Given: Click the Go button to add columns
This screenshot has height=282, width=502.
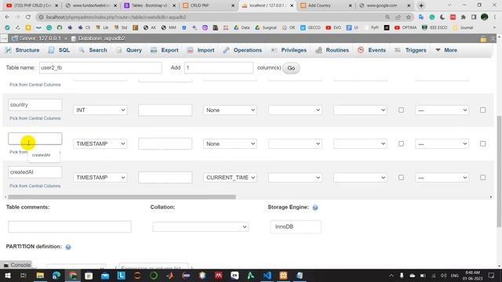Looking at the screenshot, I should pyautogui.click(x=291, y=68).
